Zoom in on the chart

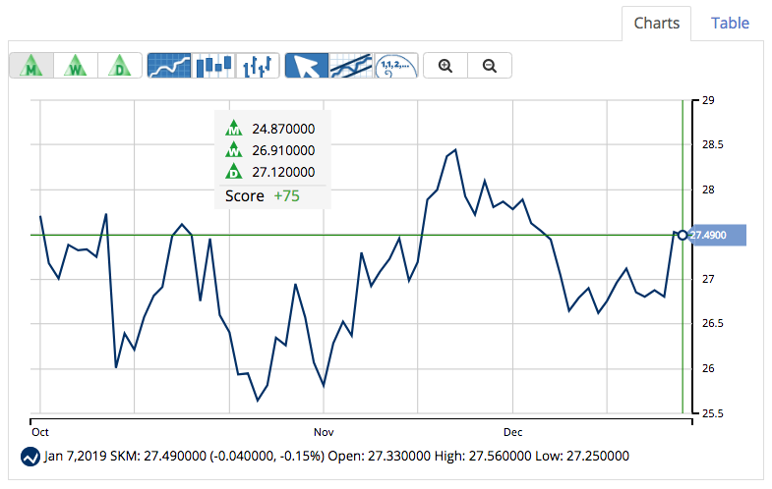(445, 66)
